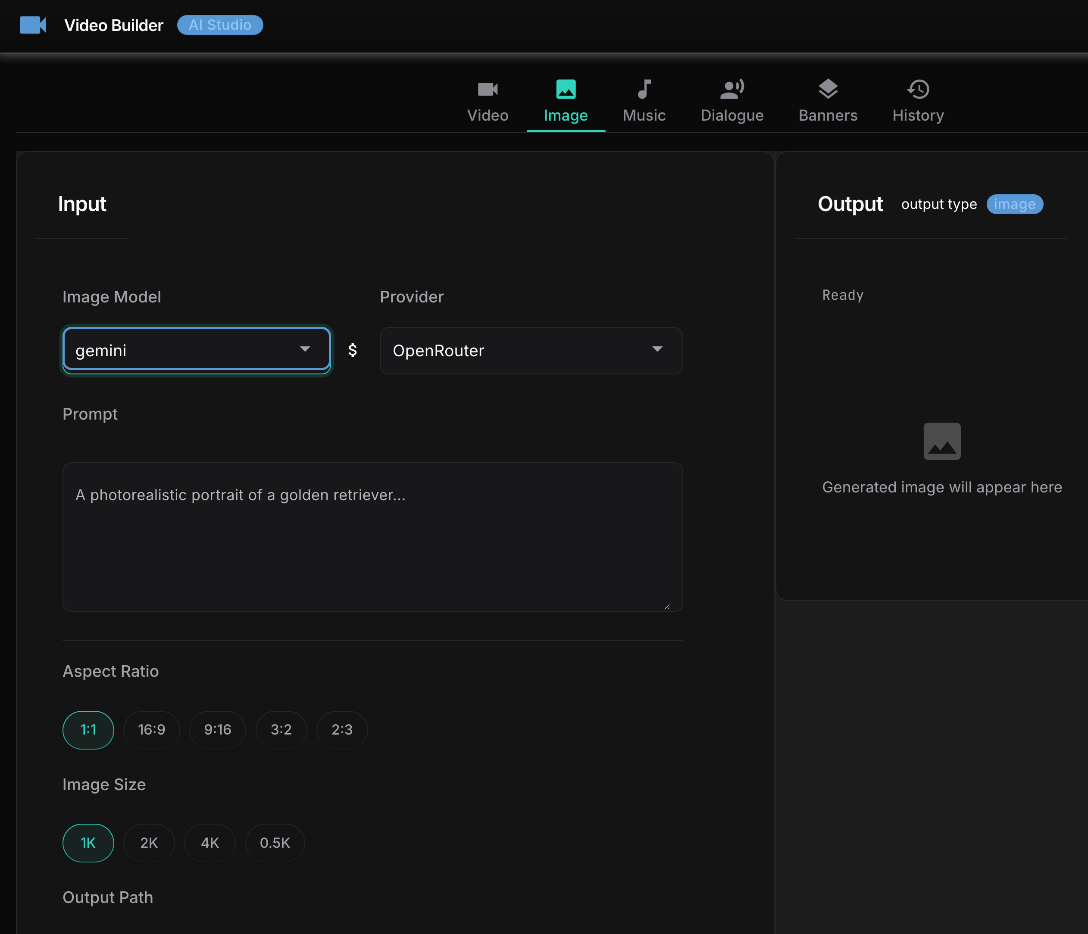Open the History tab label
This screenshot has height=934, width=1088.
coord(918,115)
